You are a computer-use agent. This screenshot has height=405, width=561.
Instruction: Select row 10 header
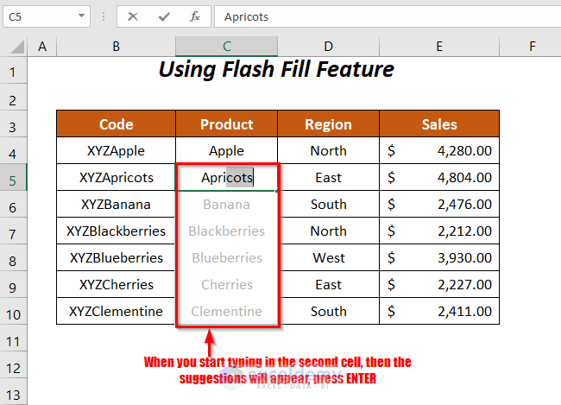pos(13,311)
